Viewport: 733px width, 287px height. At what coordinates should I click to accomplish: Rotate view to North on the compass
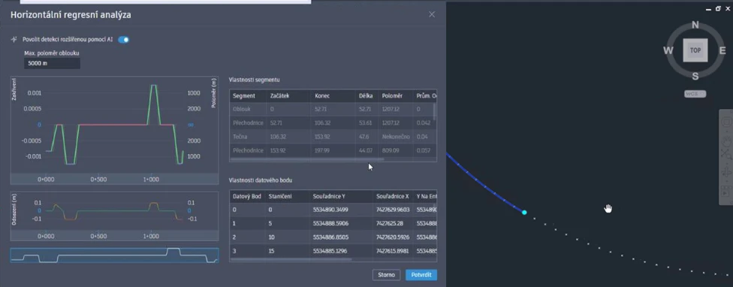695,26
